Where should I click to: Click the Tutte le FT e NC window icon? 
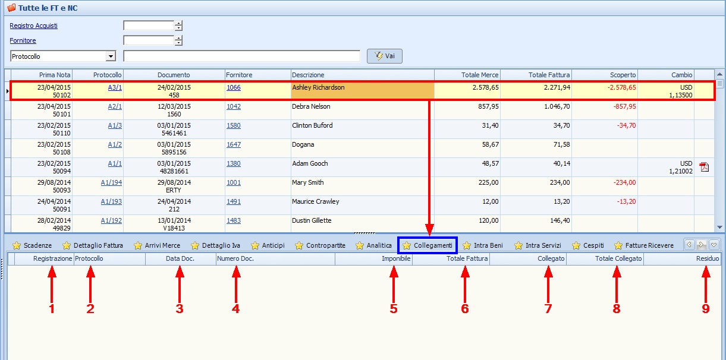11,8
